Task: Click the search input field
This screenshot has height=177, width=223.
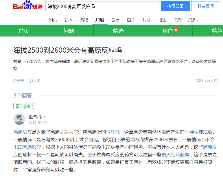Action: tap(103, 6)
